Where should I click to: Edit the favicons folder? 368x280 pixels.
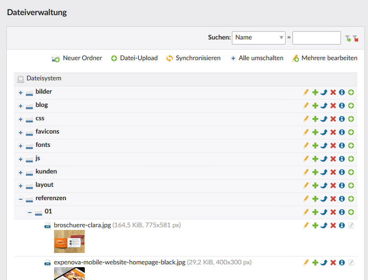click(306, 132)
